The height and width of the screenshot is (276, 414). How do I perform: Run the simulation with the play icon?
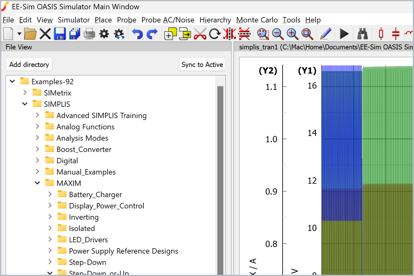coord(344,34)
